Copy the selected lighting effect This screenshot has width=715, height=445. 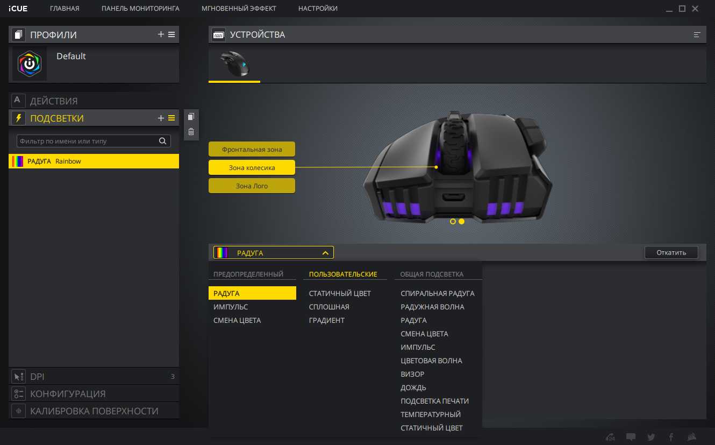tap(191, 117)
